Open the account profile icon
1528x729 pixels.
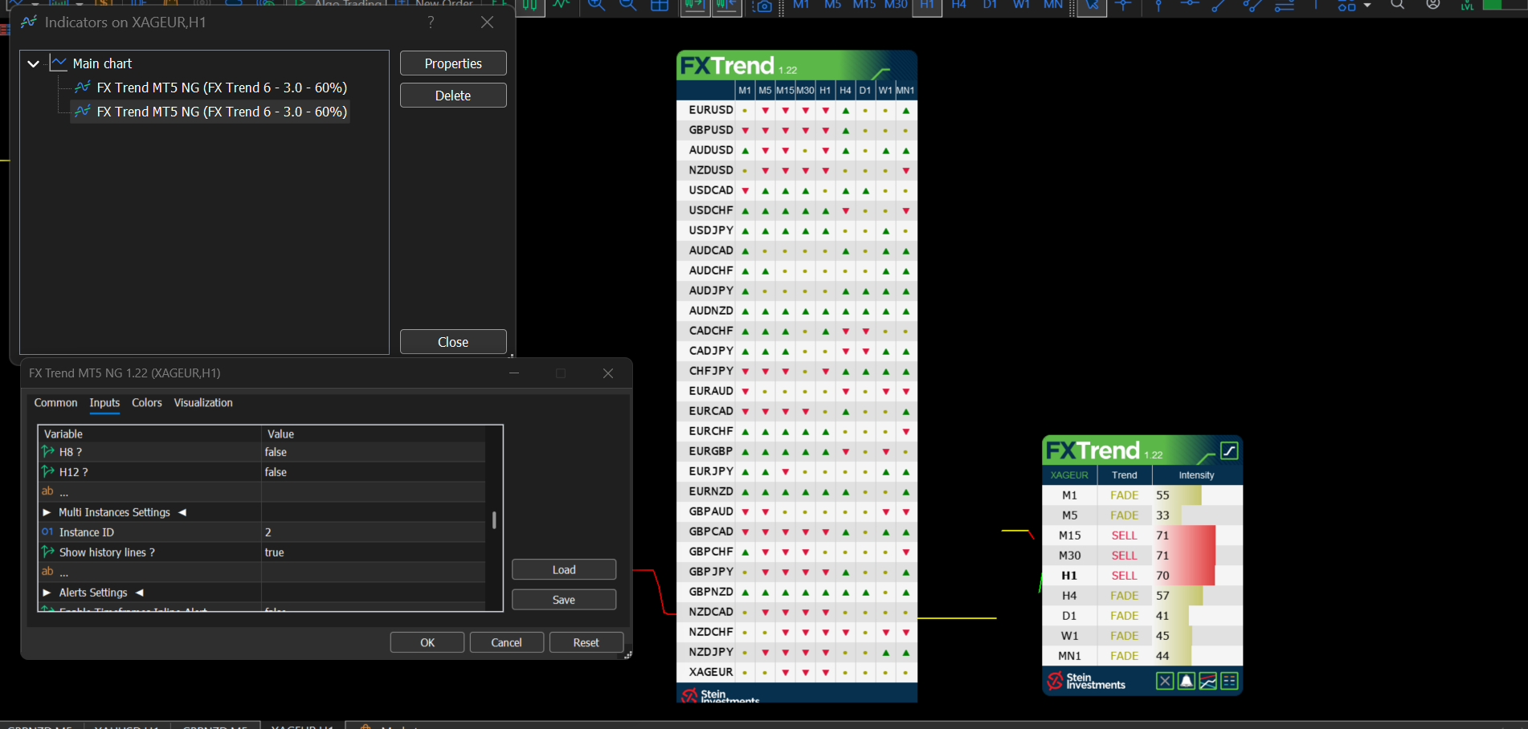tap(1433, 5)
